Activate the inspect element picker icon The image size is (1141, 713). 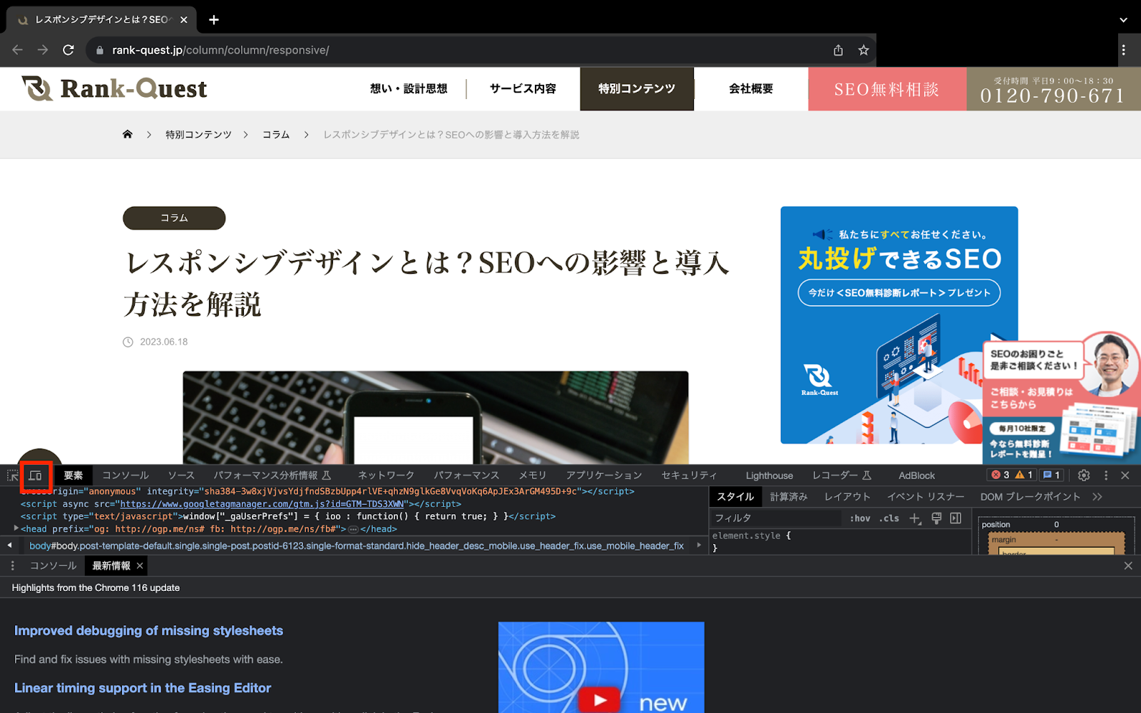click(x=13, y=476)
